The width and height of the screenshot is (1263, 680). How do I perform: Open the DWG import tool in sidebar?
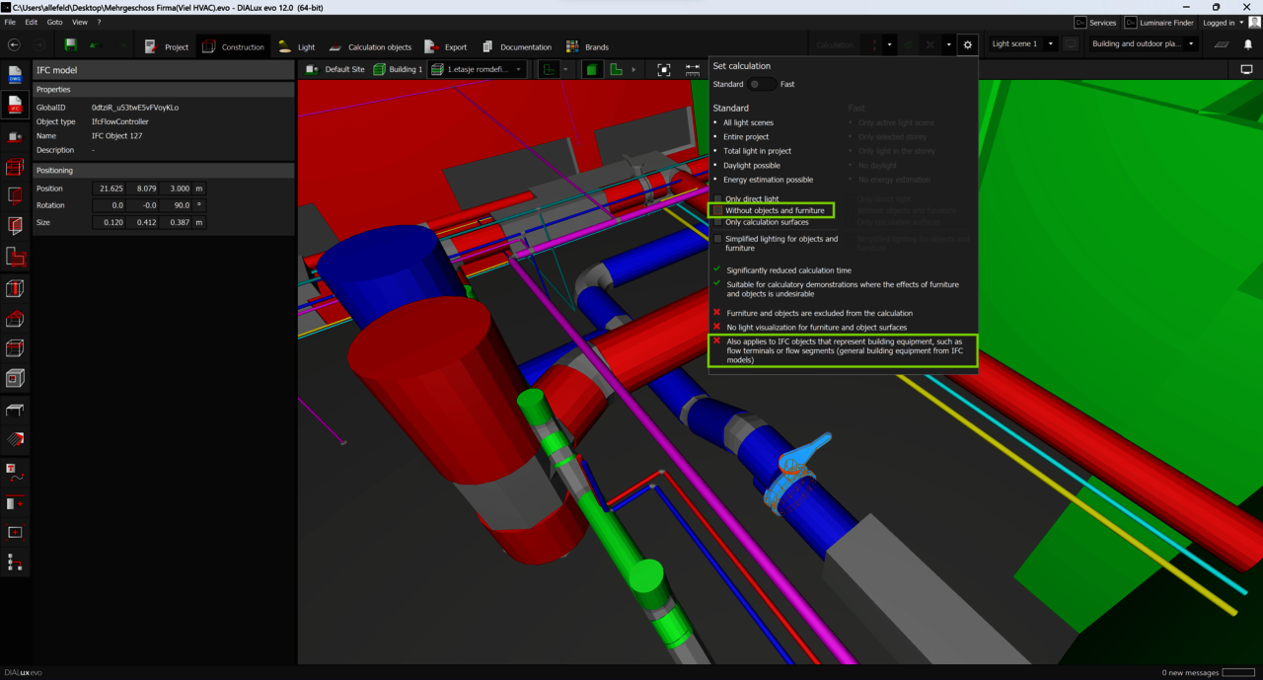click(x=15, y=75)
